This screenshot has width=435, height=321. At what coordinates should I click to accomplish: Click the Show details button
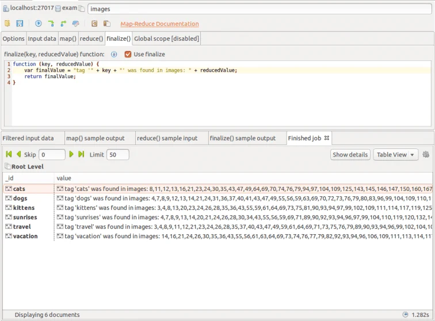pos(350,155)
